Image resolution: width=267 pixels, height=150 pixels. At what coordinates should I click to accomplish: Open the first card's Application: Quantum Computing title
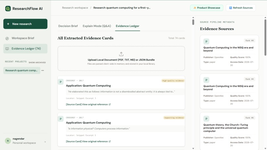pos(88,86)
